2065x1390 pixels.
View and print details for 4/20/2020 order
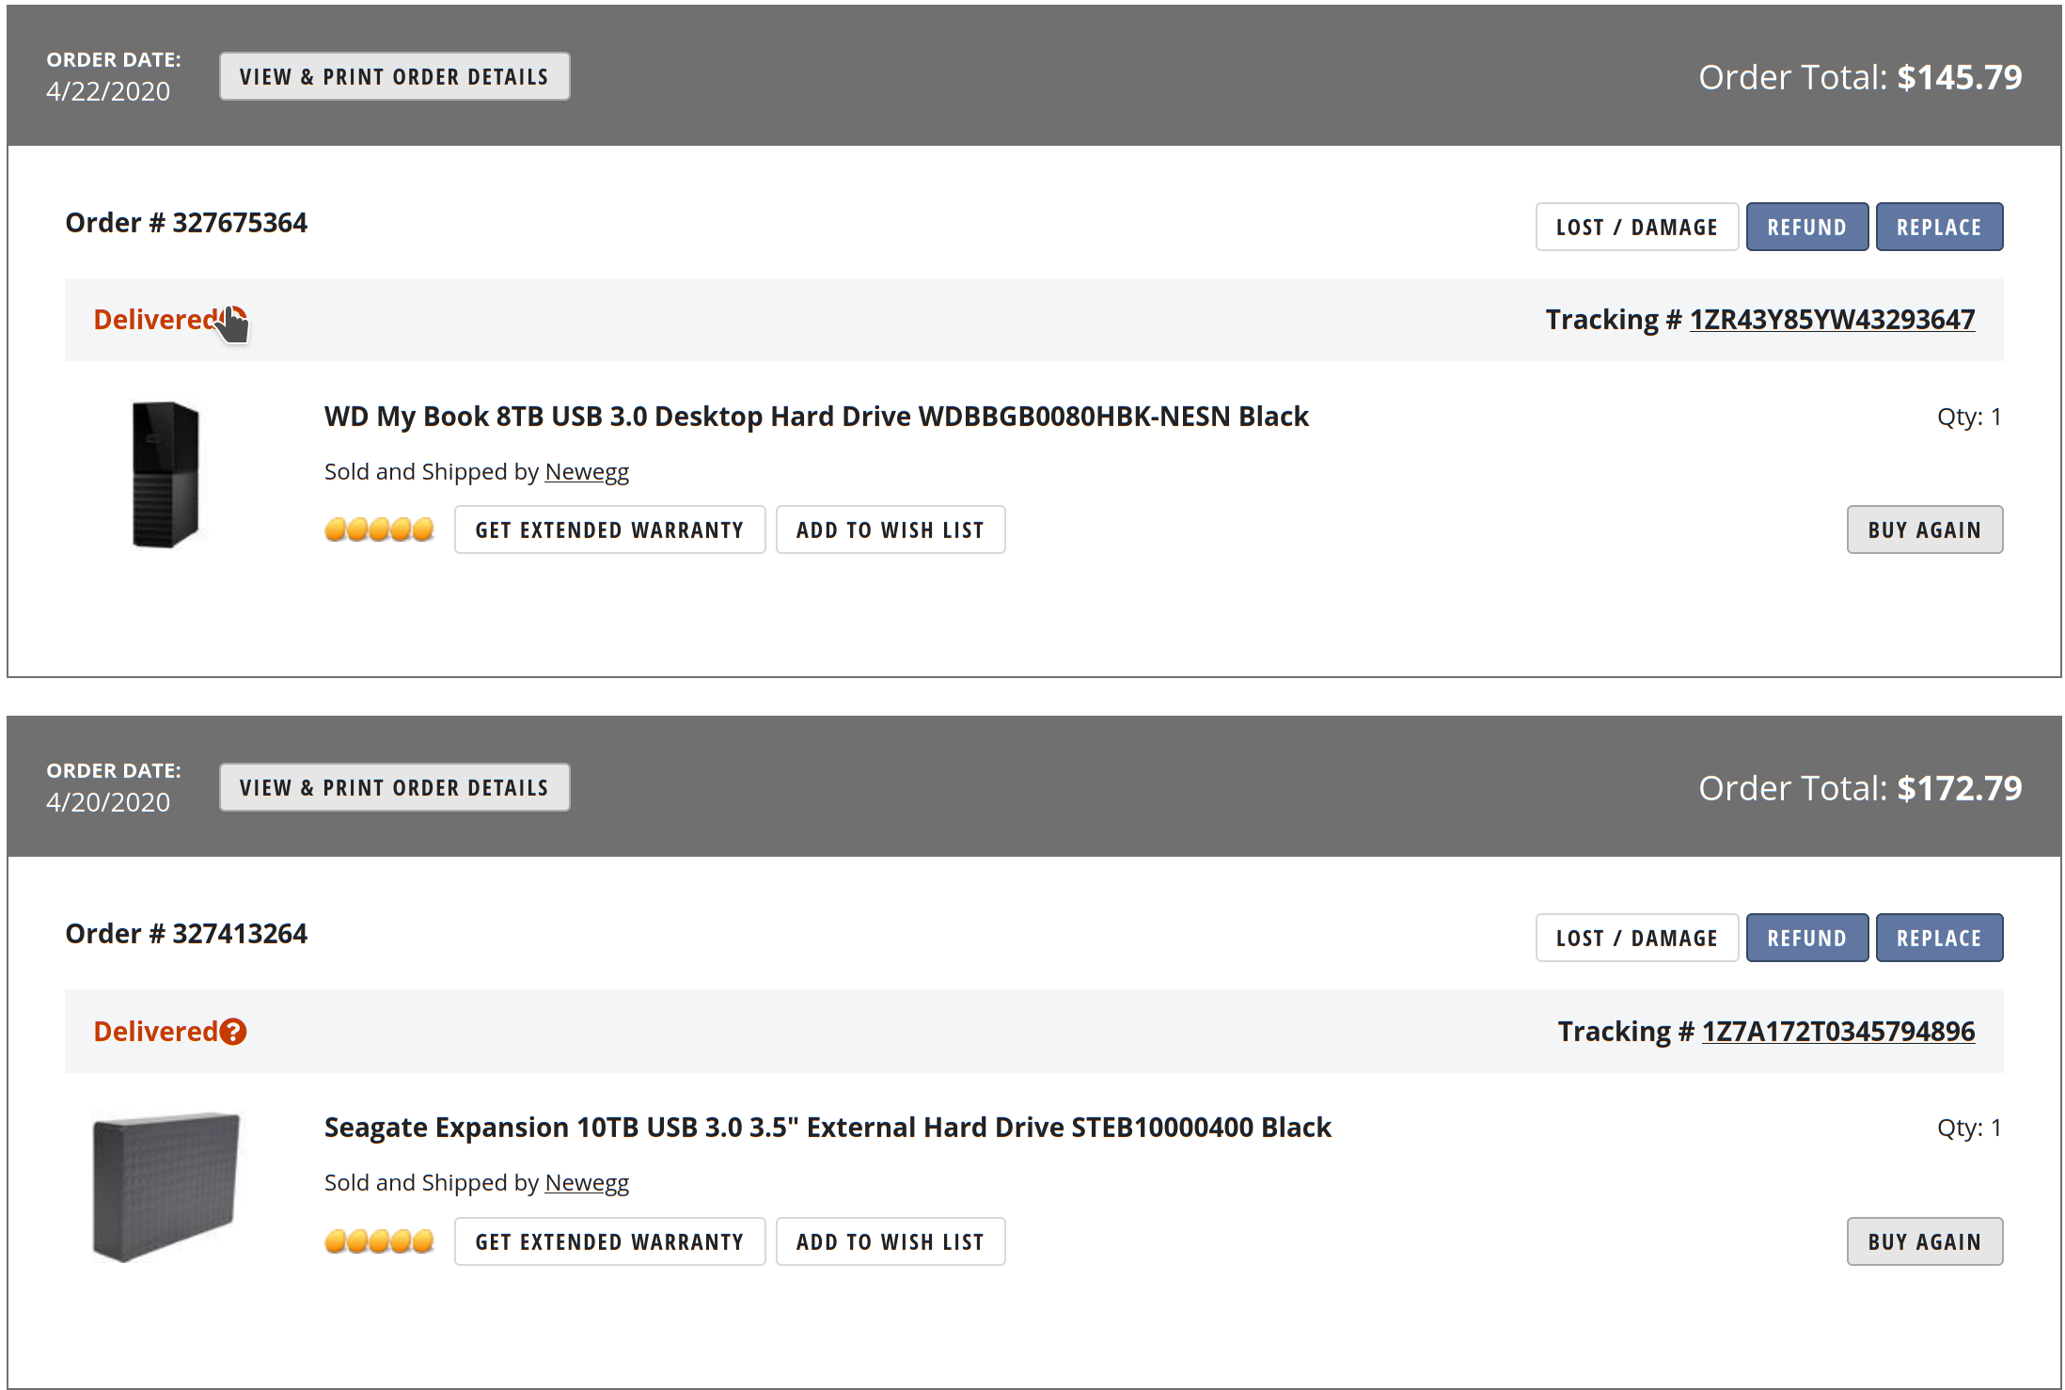point(394,787)
